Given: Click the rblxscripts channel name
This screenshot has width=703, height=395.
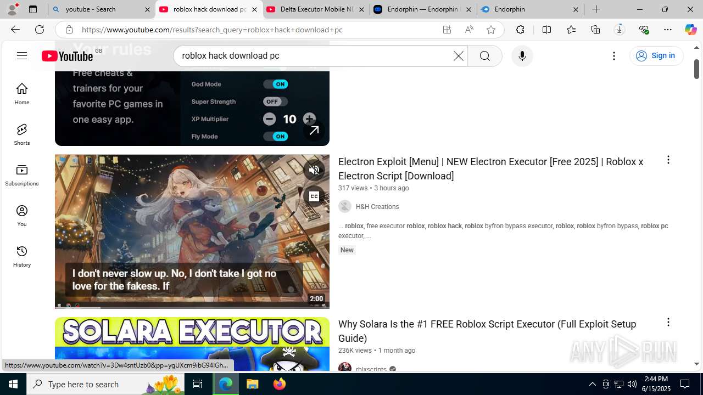Looking at the screenshot, I should point(371,369).
